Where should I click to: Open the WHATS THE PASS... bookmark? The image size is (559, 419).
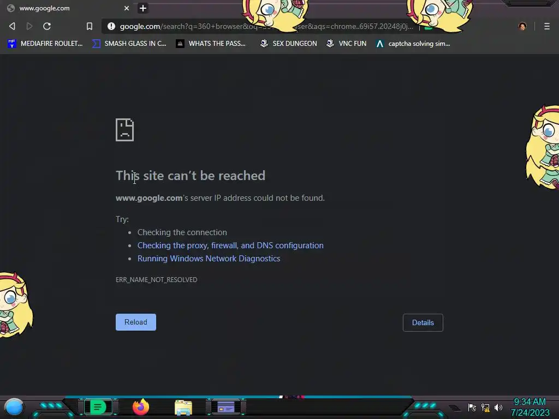pos(211,44)
